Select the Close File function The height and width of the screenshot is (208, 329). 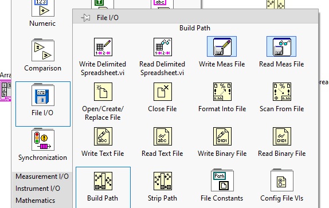pos(163,92)
